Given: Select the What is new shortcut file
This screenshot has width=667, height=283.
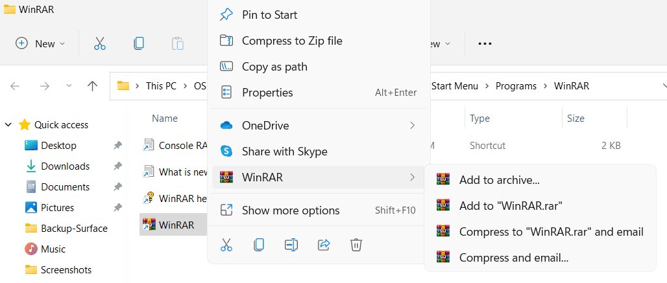Looking at the screenshot, I should (x=175, y=172).
